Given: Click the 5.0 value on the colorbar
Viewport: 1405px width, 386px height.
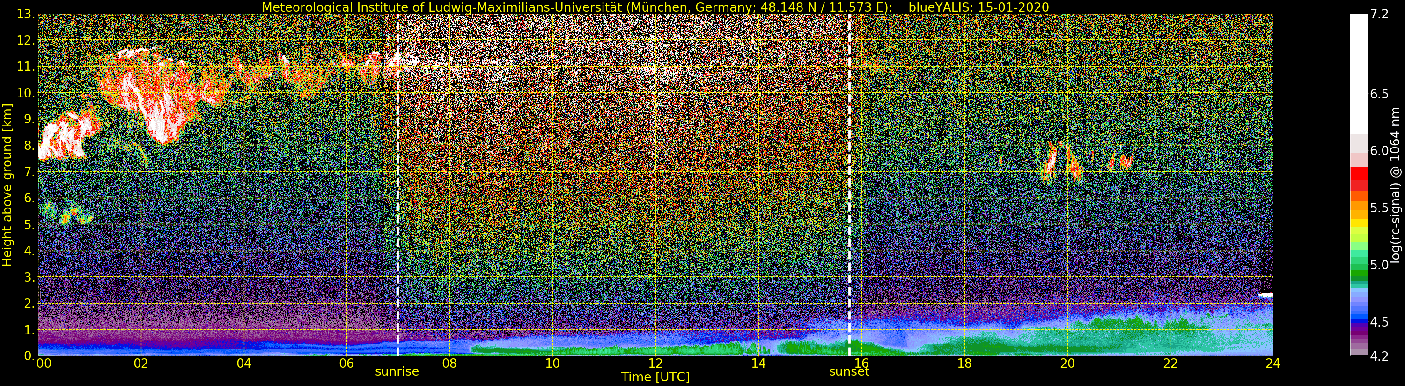Looking at the screenshot, I should (x=1379, y=265).
